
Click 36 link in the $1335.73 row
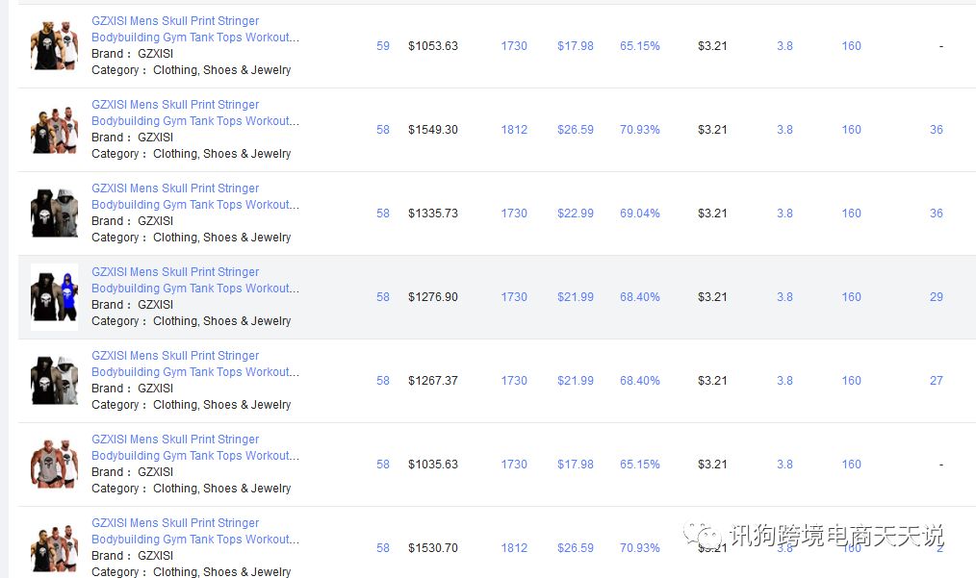coord(937,214)
